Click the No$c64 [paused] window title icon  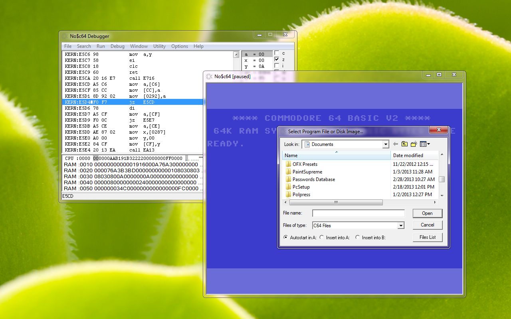click(209, 76)
